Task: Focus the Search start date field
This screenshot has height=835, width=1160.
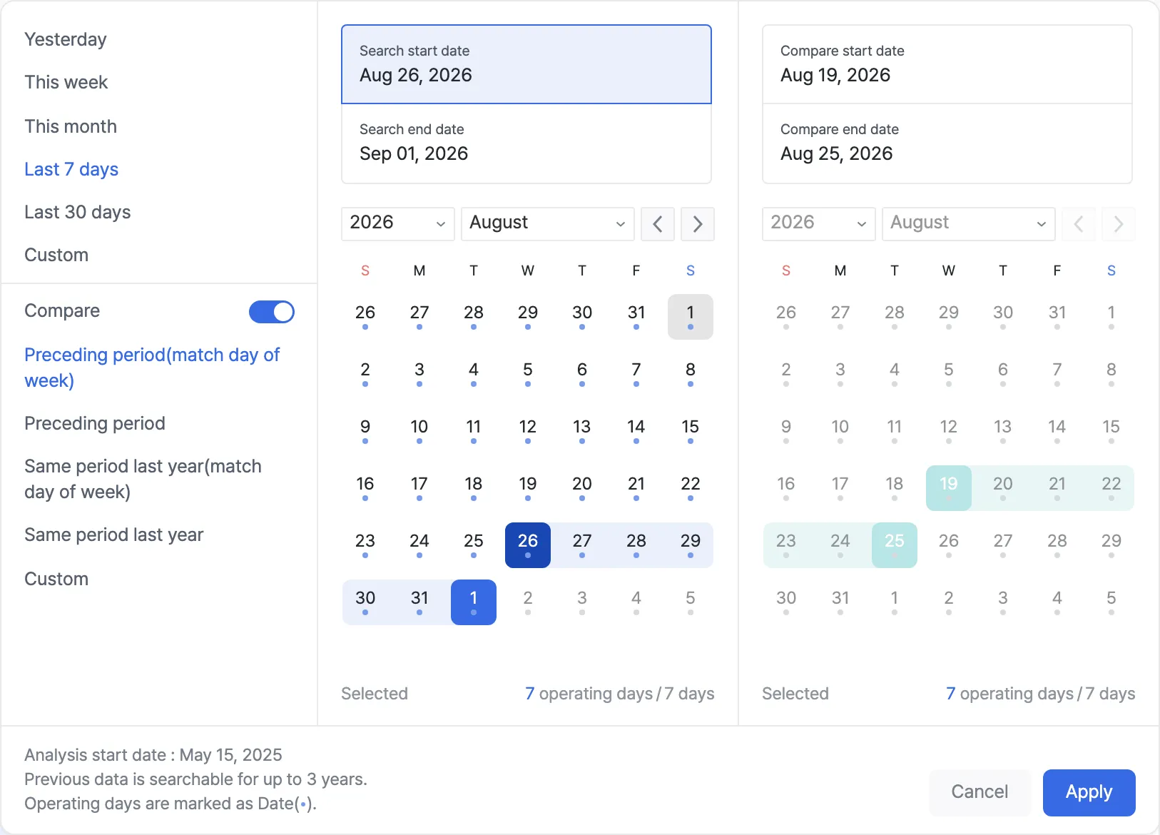Action: (x=526, y=64)
